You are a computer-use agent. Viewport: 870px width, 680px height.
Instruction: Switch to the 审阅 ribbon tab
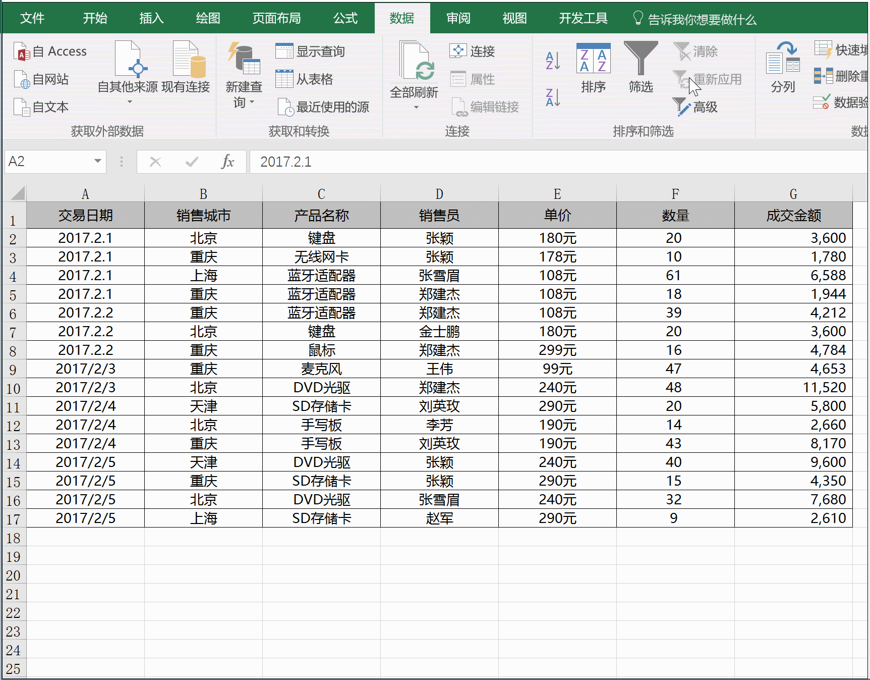pyautogui.click(x=457, y=18)
